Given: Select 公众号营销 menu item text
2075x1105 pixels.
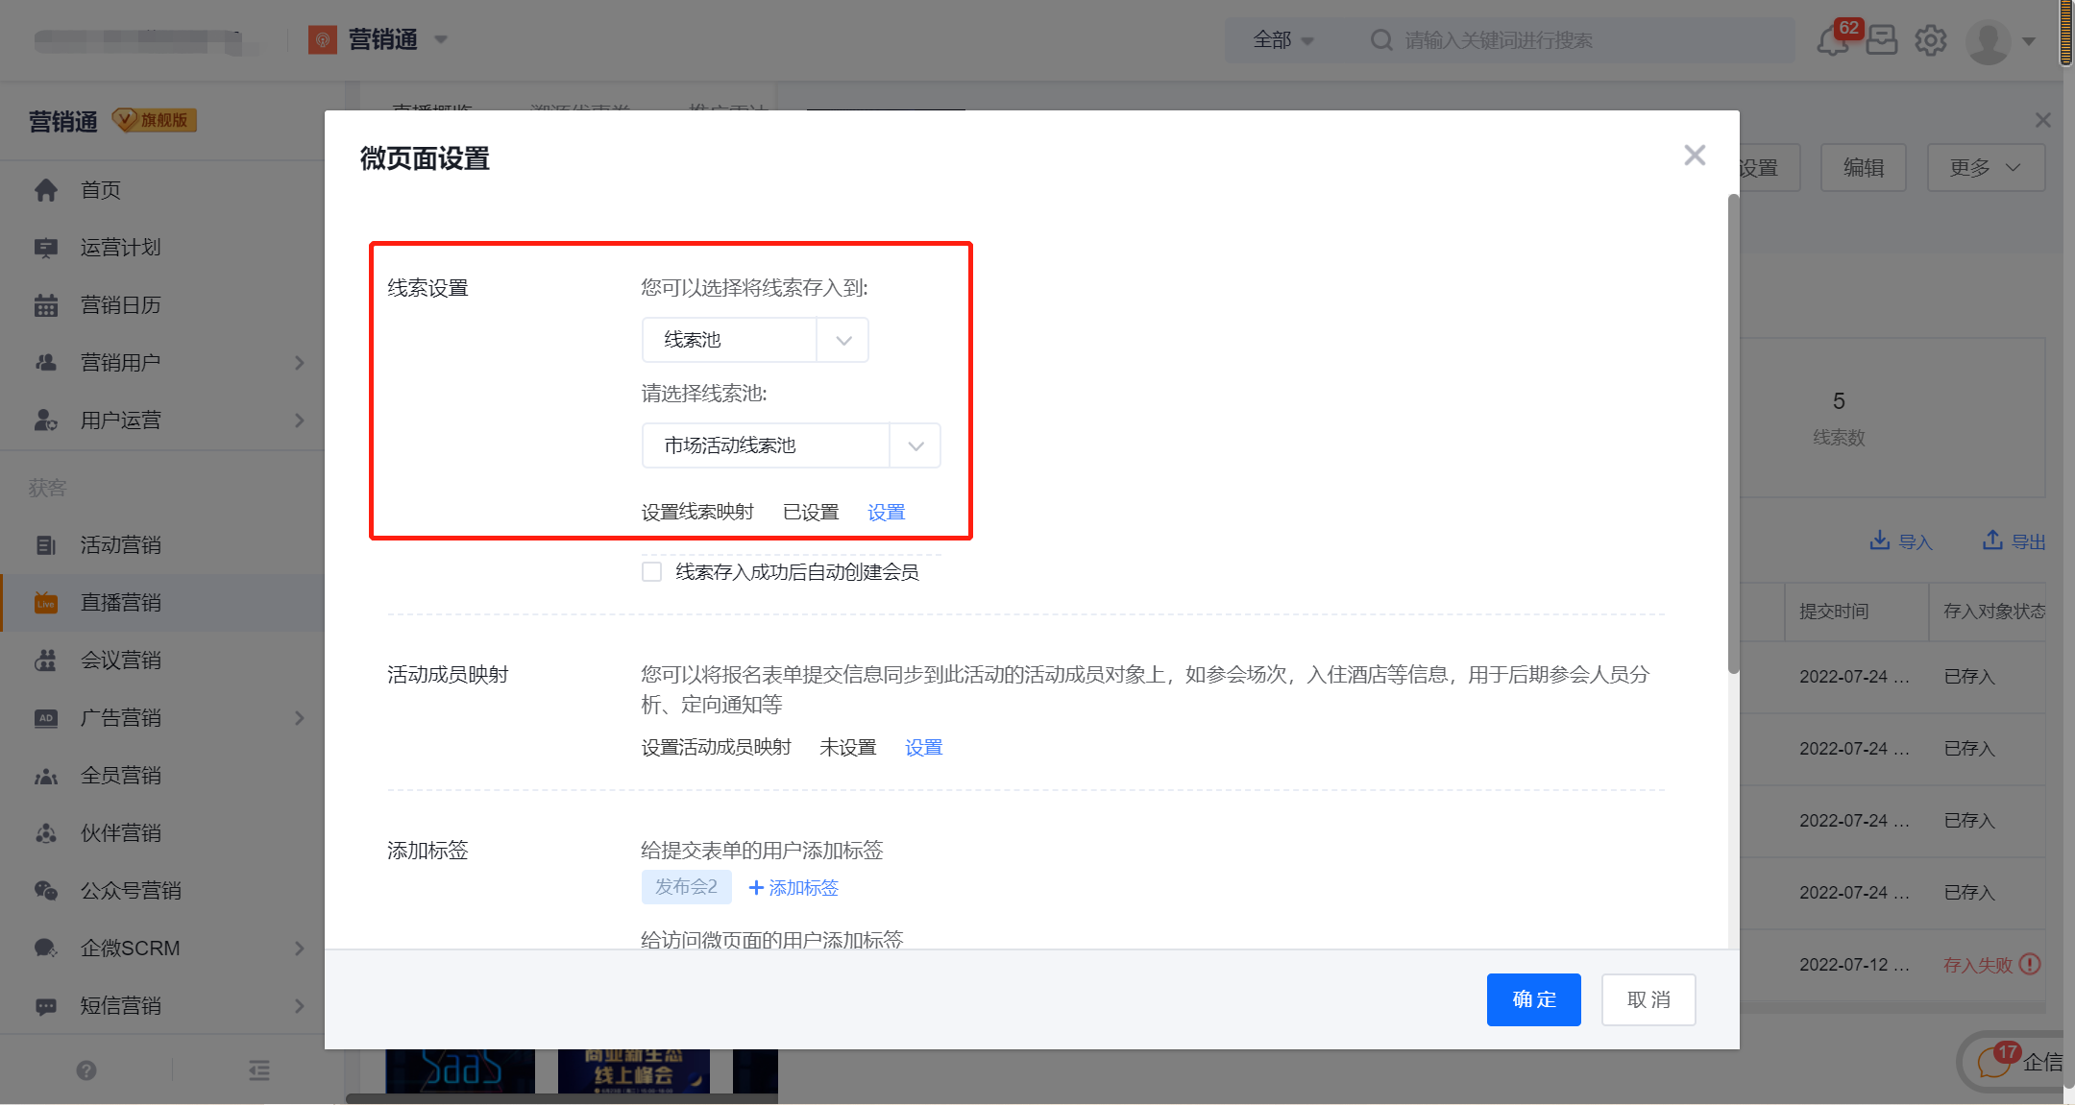Looking at the screenshot, I should (x=131, y=891).
